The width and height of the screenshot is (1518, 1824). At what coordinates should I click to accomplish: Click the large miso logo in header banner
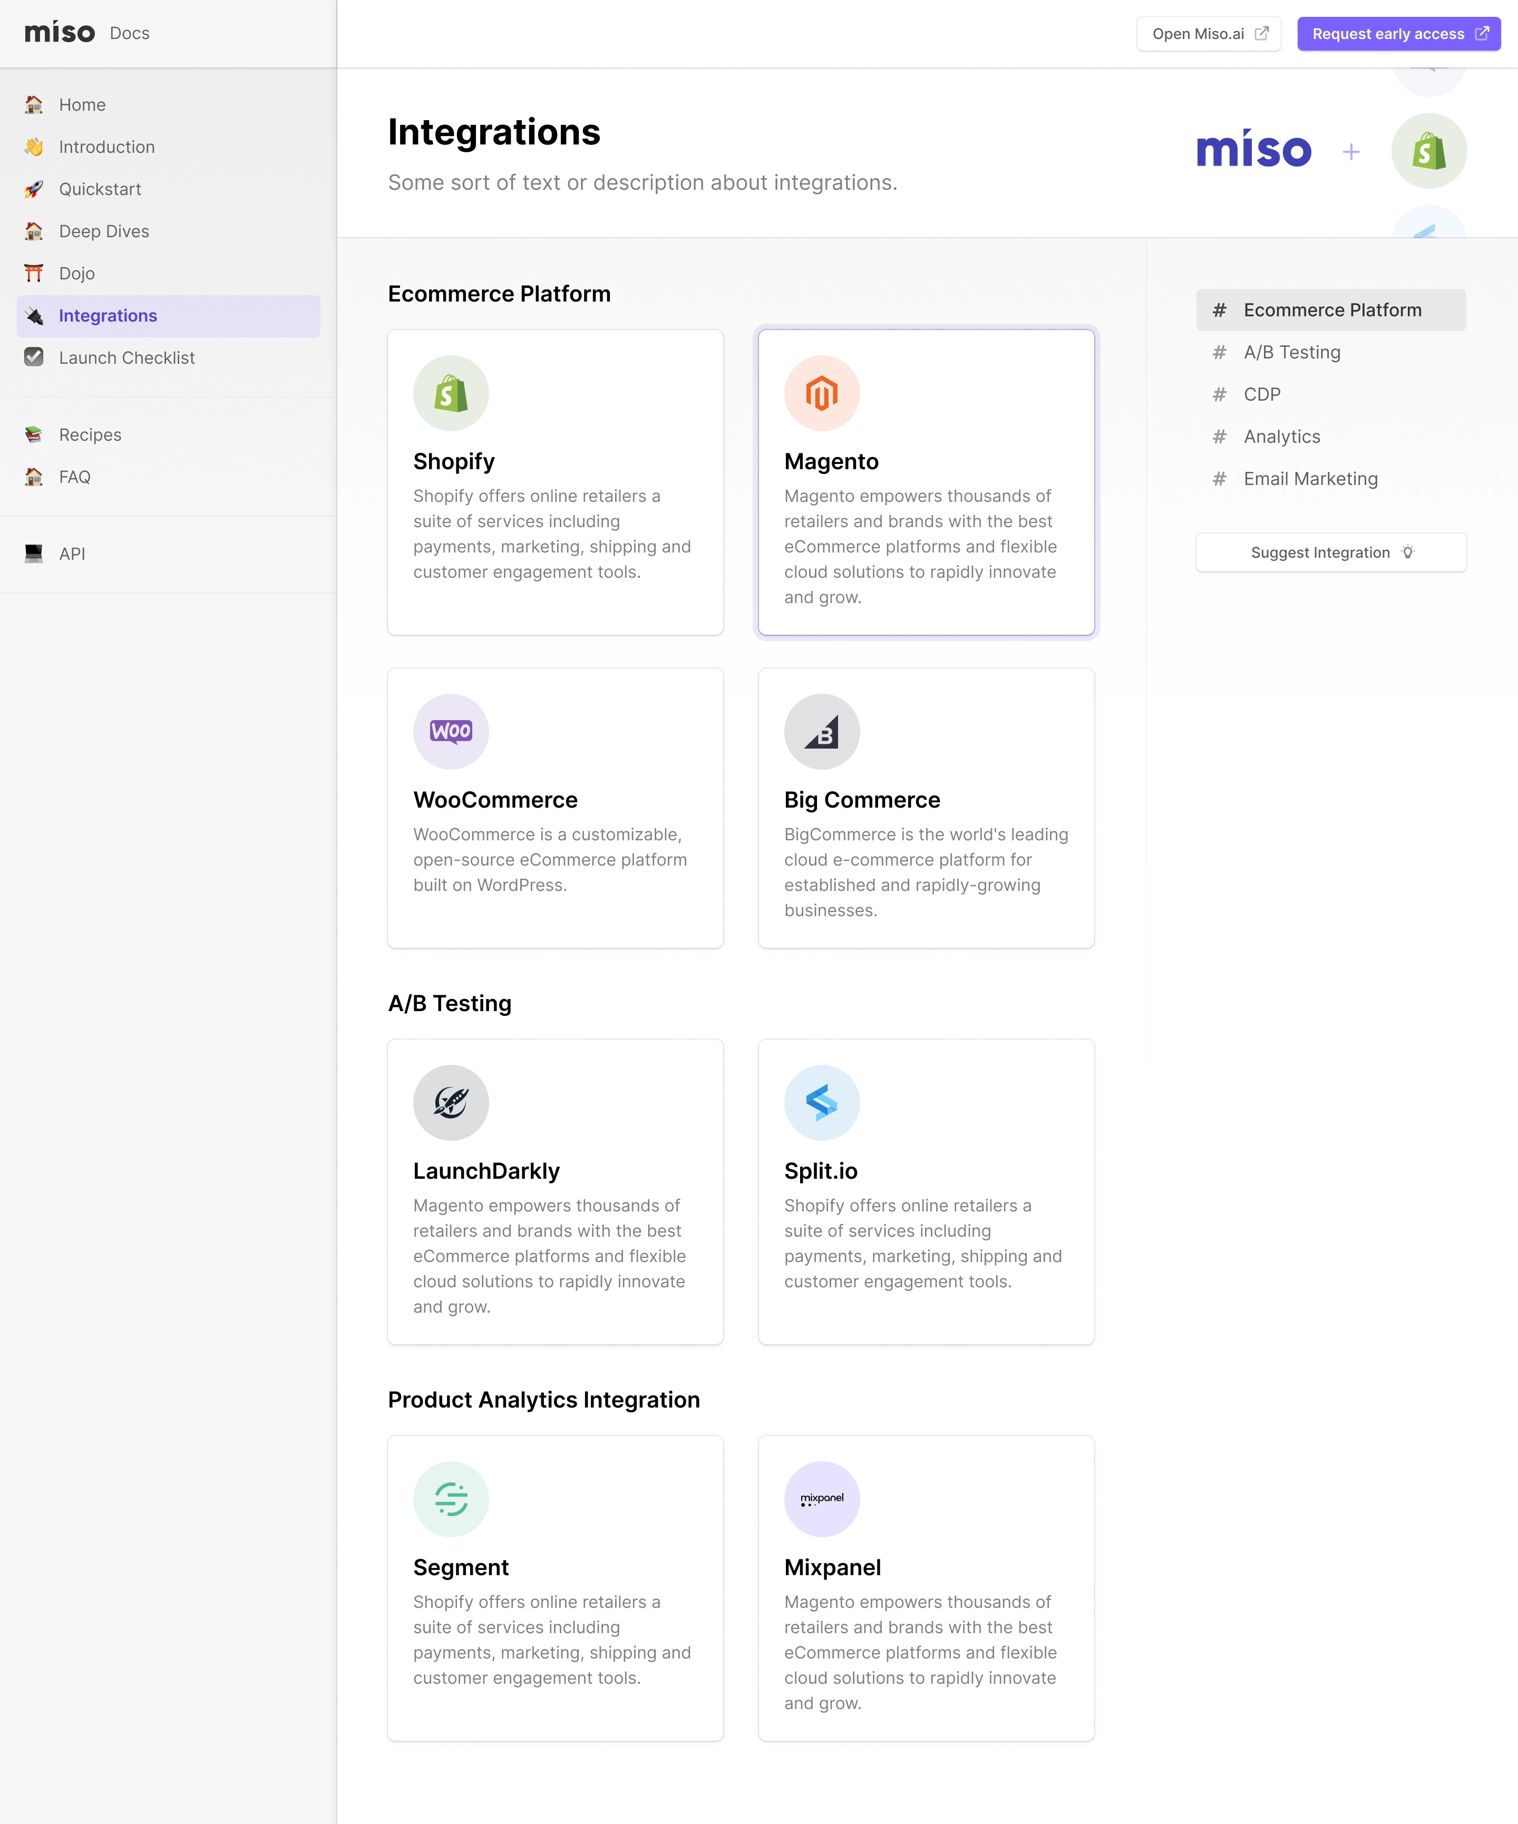(1253, 149)
